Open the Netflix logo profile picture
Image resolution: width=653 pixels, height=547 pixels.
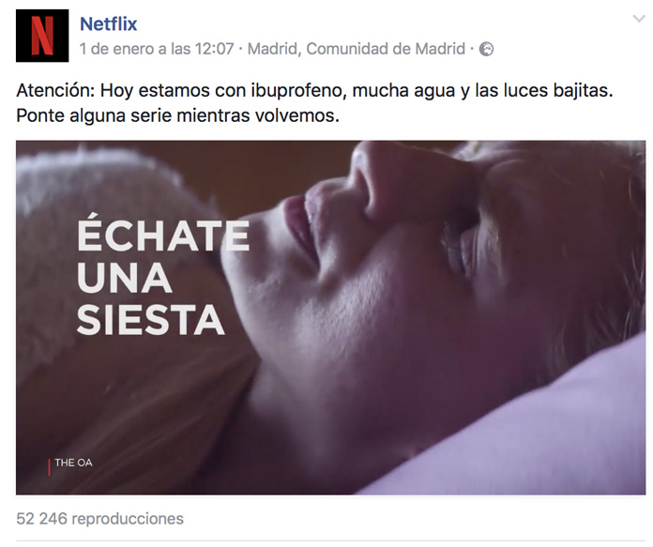click(x=42, y=36)
